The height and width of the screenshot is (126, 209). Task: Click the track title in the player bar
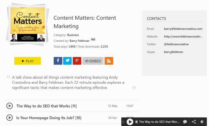[x=159, y=122]
